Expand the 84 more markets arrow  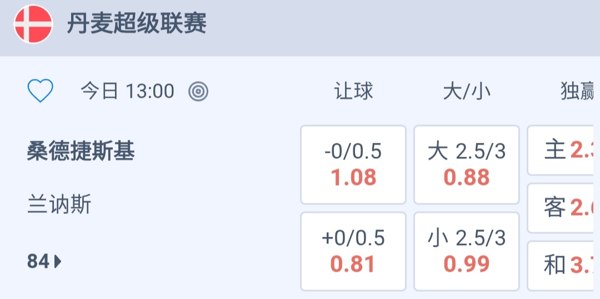coord(44,261)
